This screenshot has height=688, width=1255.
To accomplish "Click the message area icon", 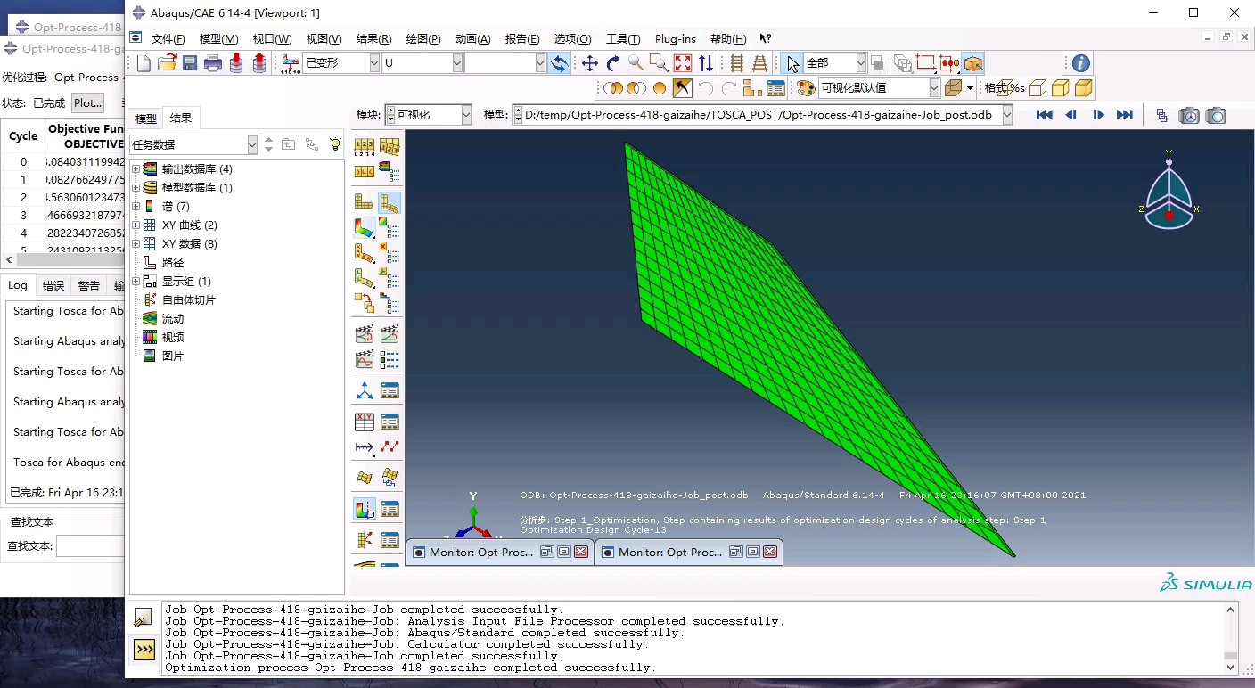I will [x=144, y=616].
